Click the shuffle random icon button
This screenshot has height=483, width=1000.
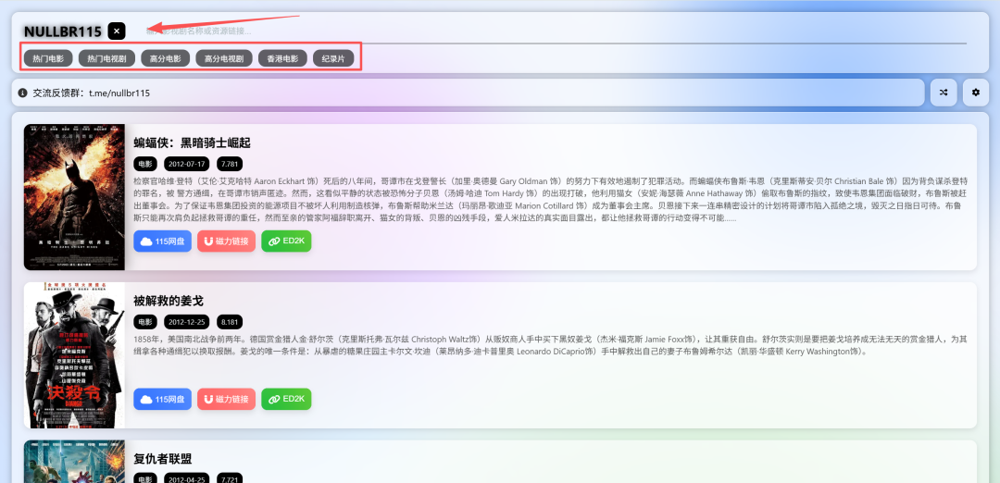[944, 93]
